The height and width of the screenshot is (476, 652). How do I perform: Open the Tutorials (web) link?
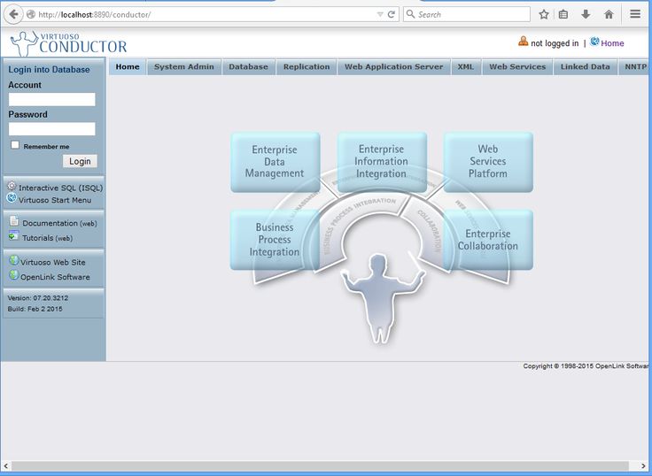48,238
